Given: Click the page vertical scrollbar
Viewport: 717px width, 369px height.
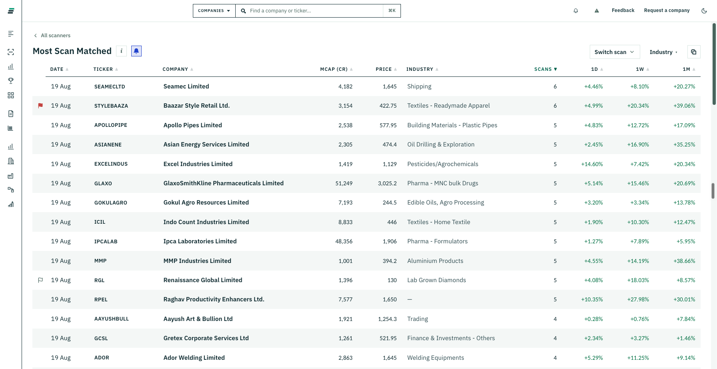Looking at the screenshot, I should [714, 64].
